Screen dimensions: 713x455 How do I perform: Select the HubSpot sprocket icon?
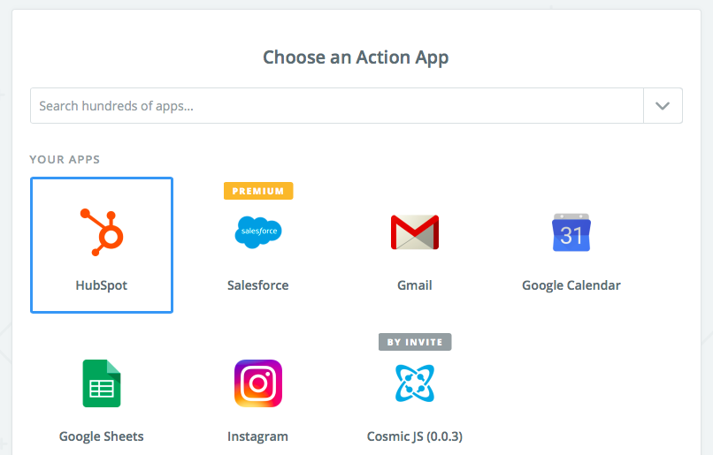[x=102, y=231]
